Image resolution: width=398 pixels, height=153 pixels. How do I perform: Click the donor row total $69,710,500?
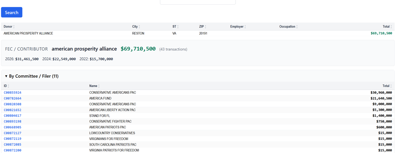click(381, 33)
